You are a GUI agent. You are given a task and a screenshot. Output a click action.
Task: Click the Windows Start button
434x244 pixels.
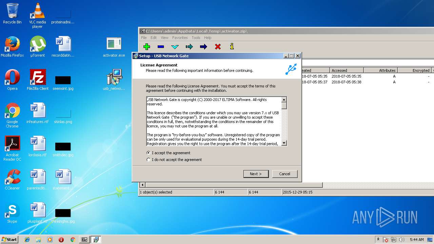tap(9, 240)
